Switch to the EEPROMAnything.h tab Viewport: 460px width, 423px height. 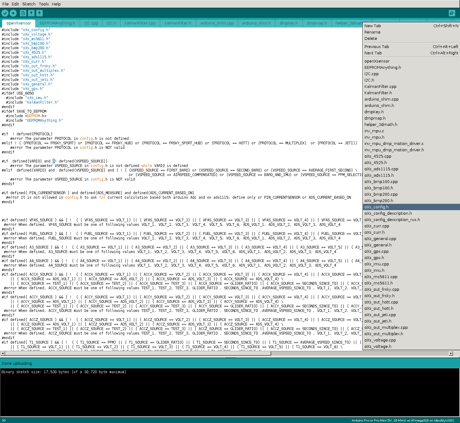(x=57, y=23)
